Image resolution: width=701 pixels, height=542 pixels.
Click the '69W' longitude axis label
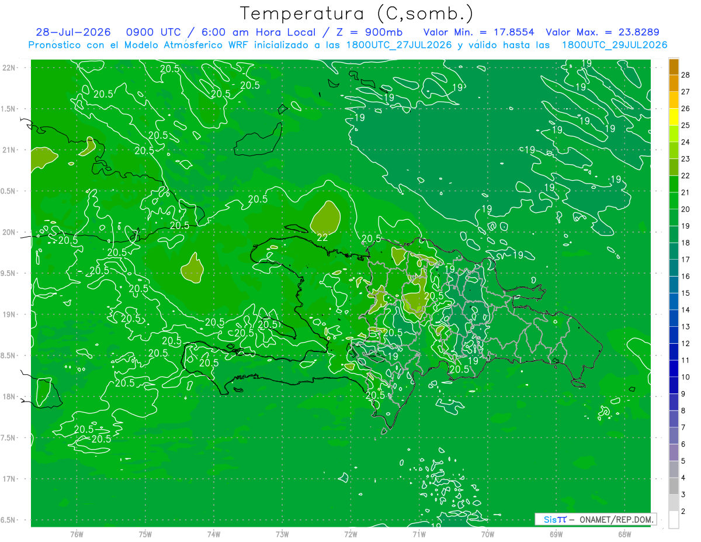556,534
